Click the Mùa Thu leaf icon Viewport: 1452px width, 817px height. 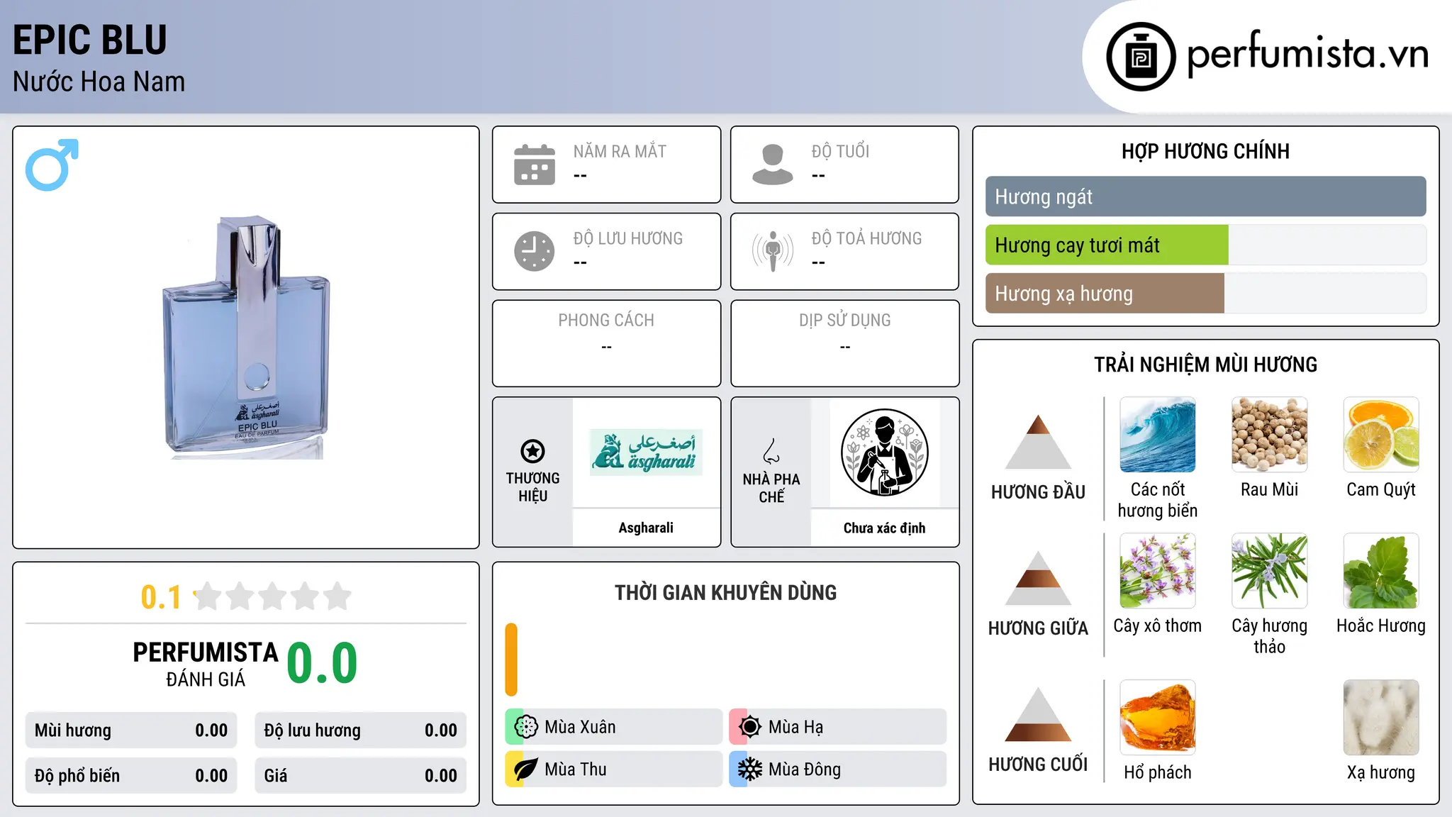(526, 769)
